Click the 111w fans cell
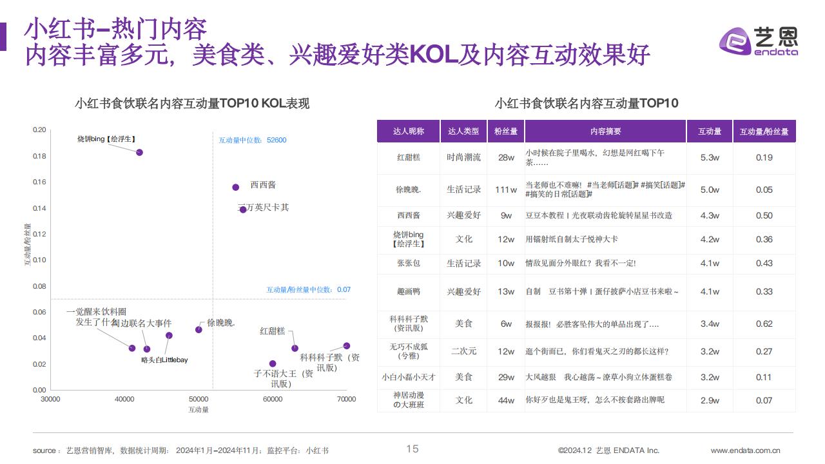The image size is (825, 464). 506,190
